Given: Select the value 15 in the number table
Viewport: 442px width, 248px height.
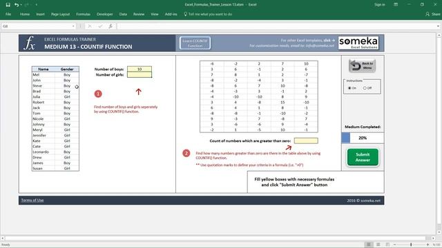Looking at the screenshot, I should (x=282, y=103).
